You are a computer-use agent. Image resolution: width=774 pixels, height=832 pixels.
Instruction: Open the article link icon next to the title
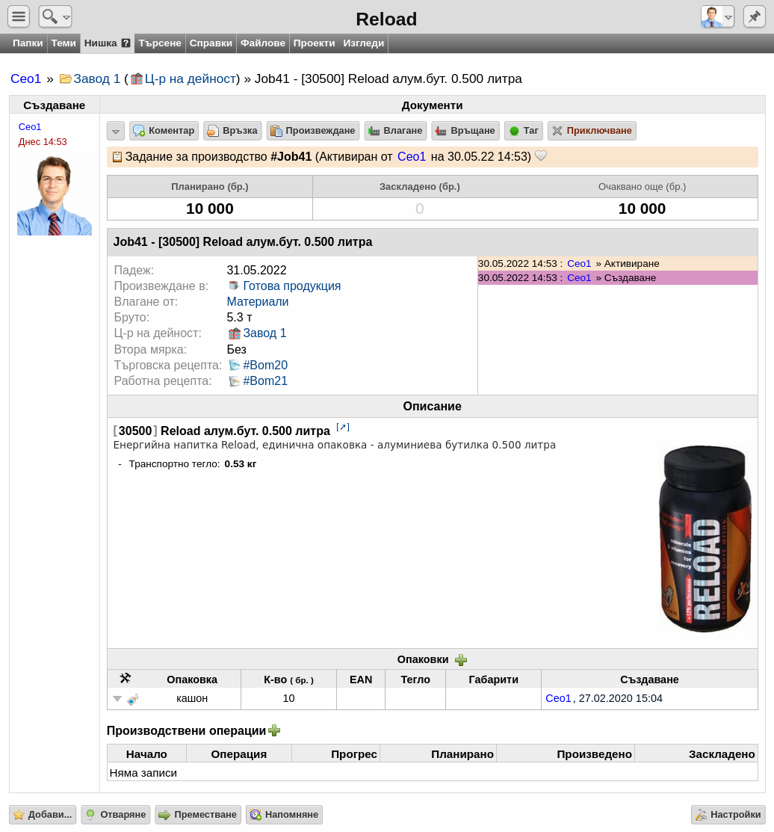(x=343, y=427)
